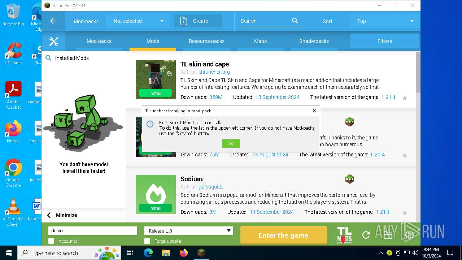Open the TL skin and cape title

(205, 64)
